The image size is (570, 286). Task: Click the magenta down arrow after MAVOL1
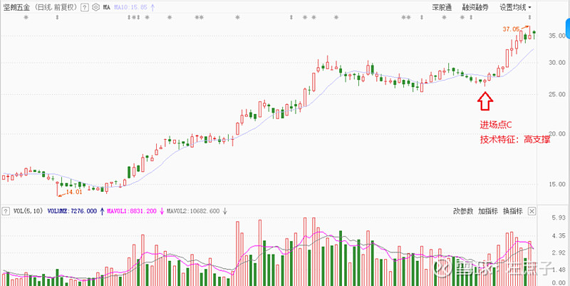click(162, 210)
